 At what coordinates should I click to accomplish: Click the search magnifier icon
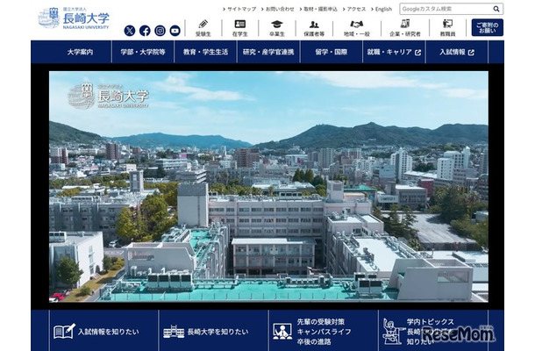pos(496,9)
